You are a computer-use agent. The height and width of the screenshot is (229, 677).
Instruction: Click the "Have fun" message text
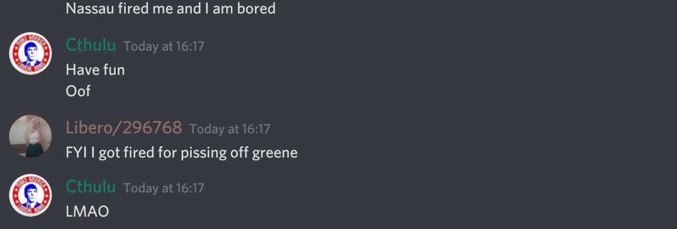pos(95,70)
